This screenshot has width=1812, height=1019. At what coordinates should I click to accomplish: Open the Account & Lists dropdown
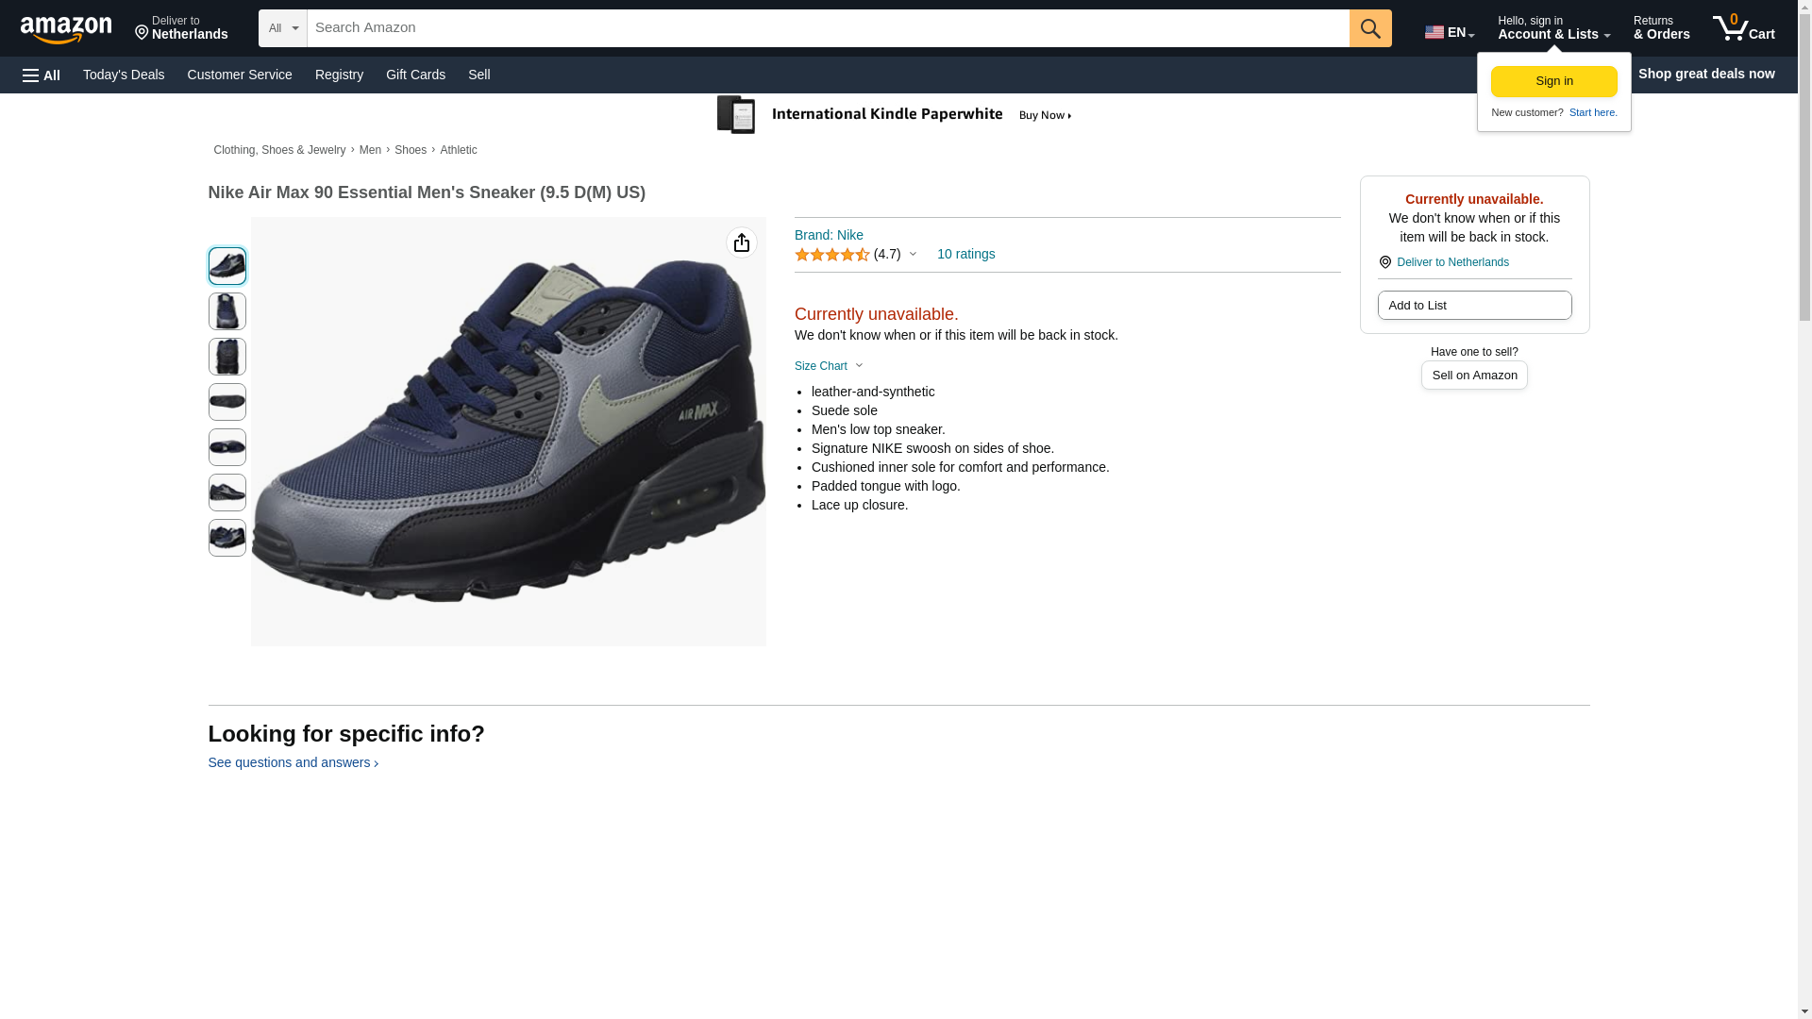1552,28
